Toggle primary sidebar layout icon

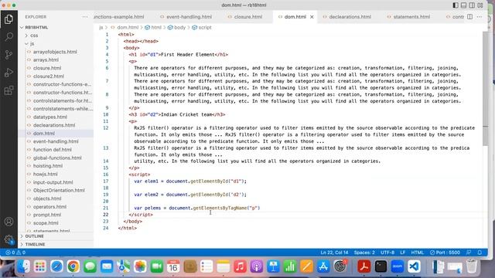pyautogui.click(x=456, y=5)
